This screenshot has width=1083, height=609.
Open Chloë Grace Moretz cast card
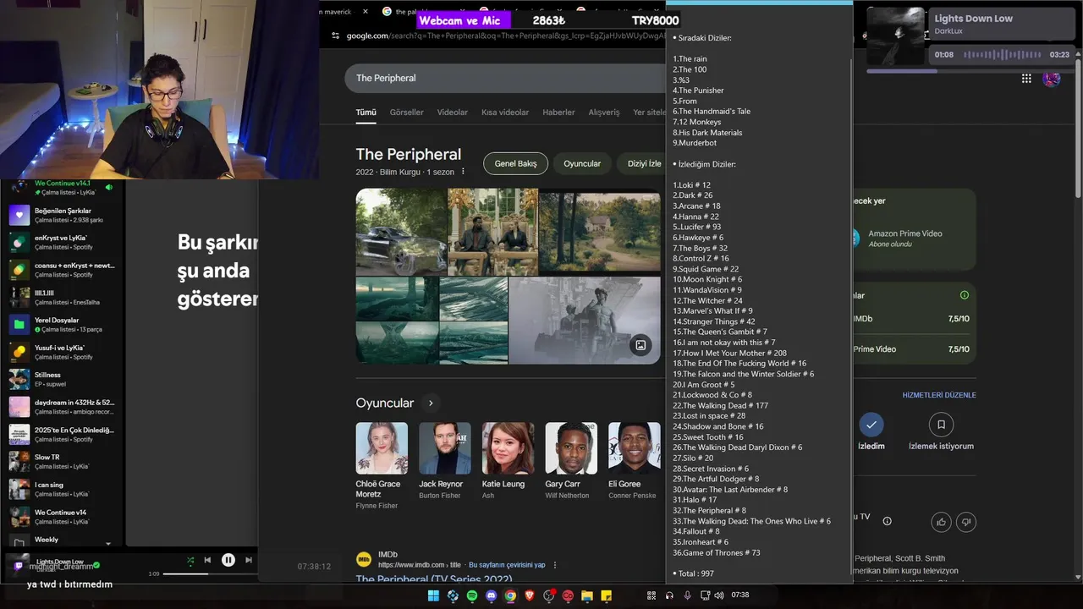pyautogui.click(x=382, y=466)
